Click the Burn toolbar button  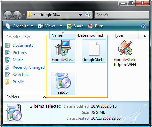click(x=96, y=26)
